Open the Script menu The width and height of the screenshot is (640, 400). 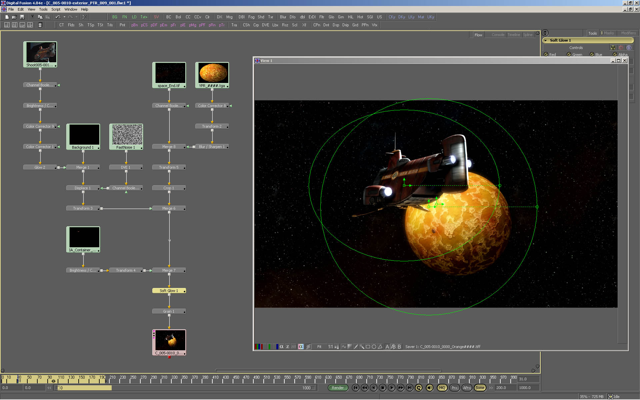[x=56, y=9]
